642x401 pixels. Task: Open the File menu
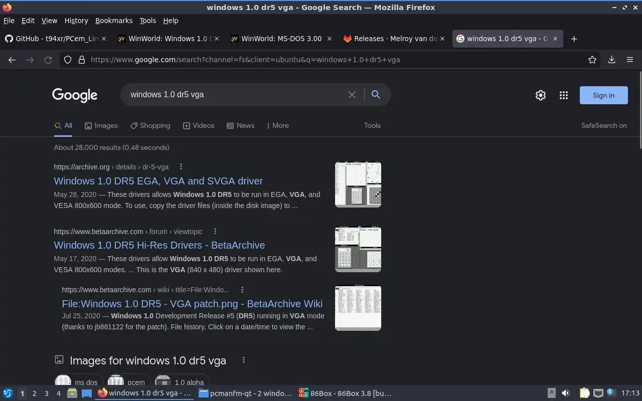pos(9,21)
